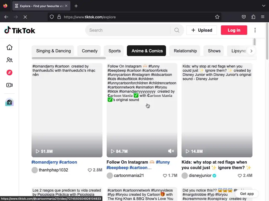Open the #tomandjerry hashtag link
This screenshot has height=201, width=269.
[x=45, y=162]
